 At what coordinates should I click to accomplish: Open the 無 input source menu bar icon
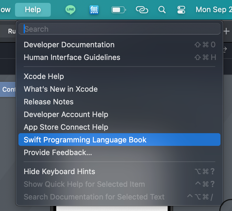pos(93,10)
